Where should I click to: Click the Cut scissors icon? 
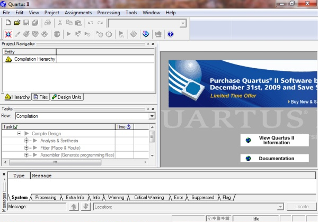coord(60,23)
